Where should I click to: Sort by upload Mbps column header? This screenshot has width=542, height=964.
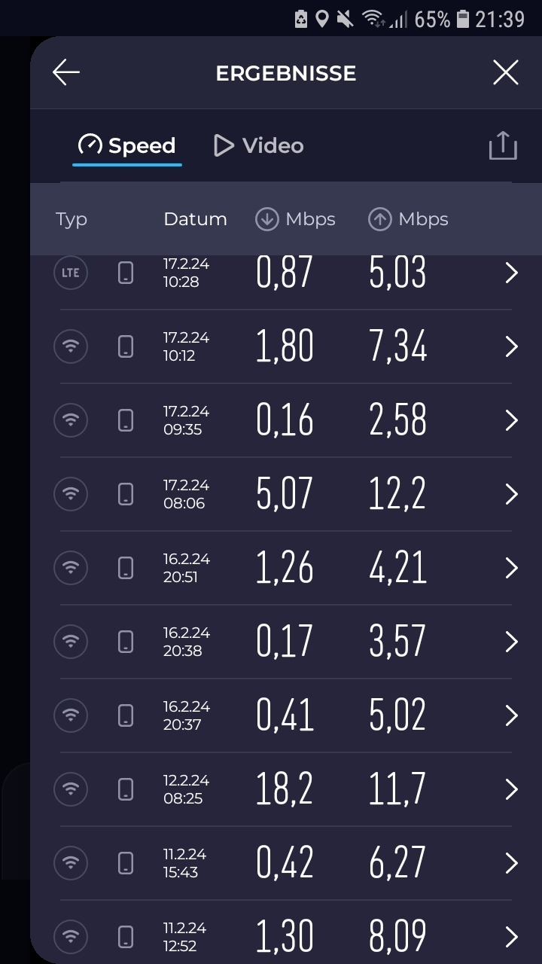click(x=408, y=219)
